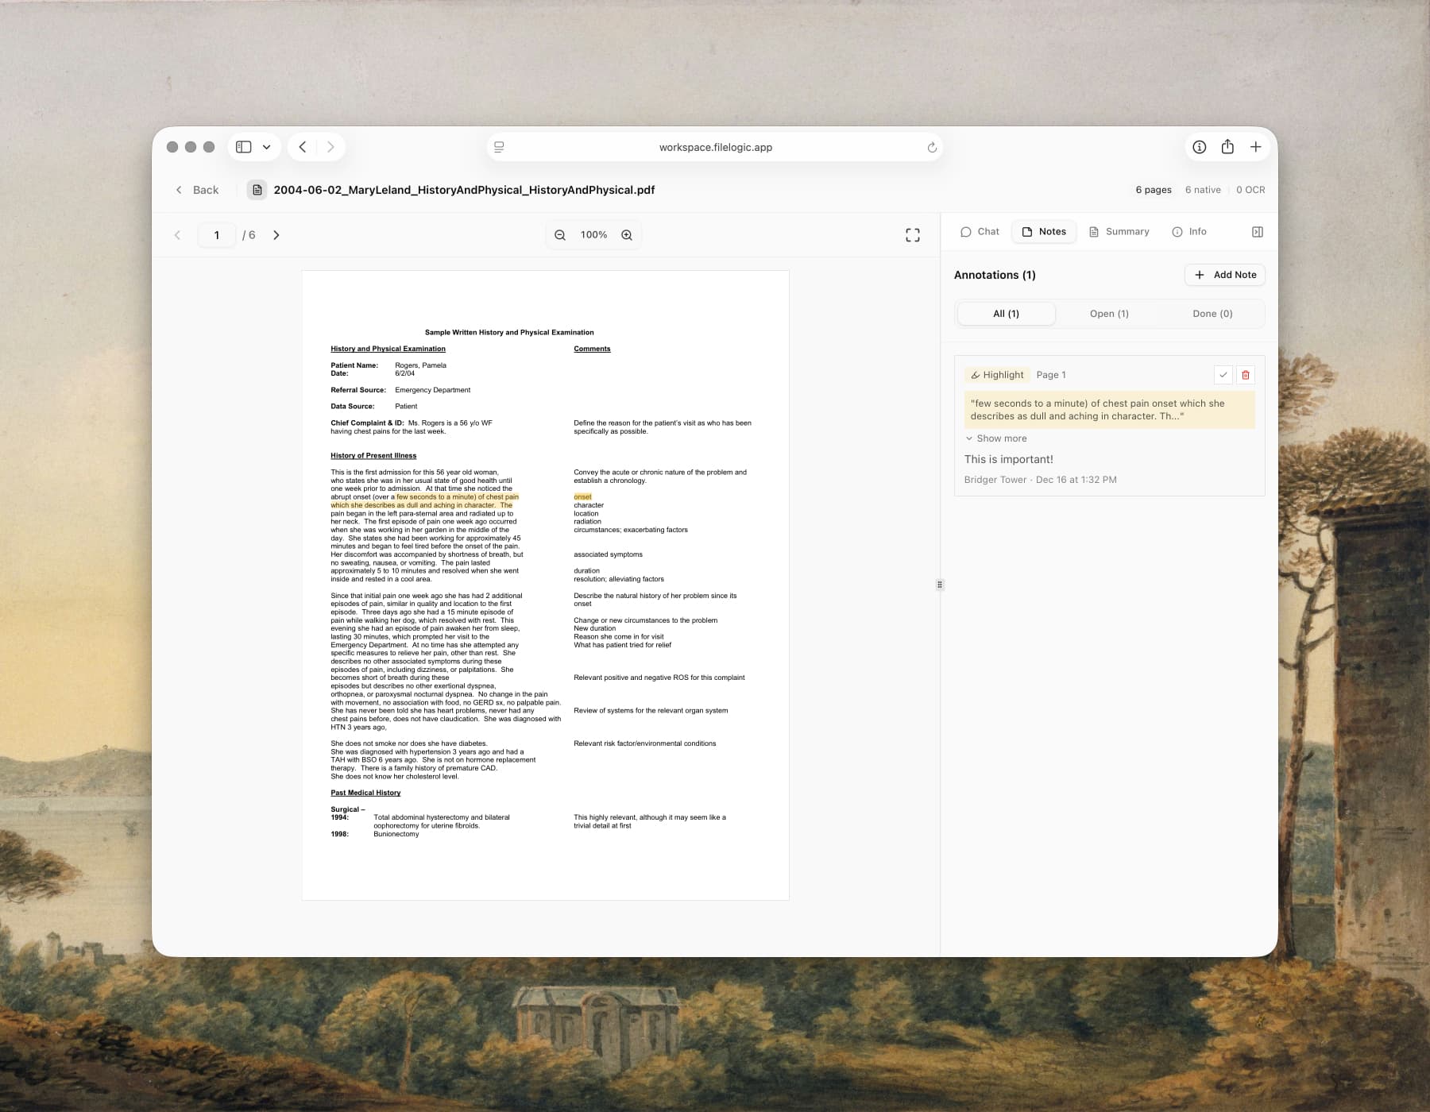Click the document icon beside the PDF filename

coord(256,190)
